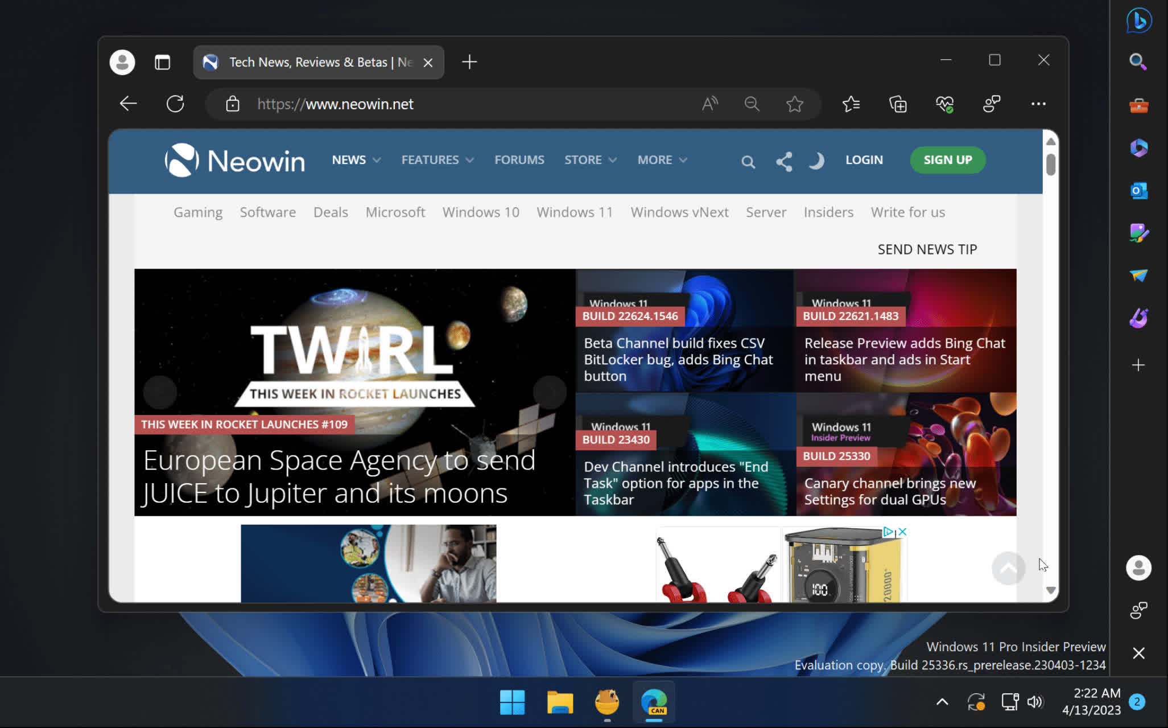Open European Space Agency JUICE headline

click(x=339, y=476)
